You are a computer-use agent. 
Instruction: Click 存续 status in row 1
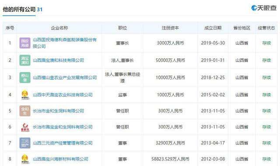[x=266, y=43]
